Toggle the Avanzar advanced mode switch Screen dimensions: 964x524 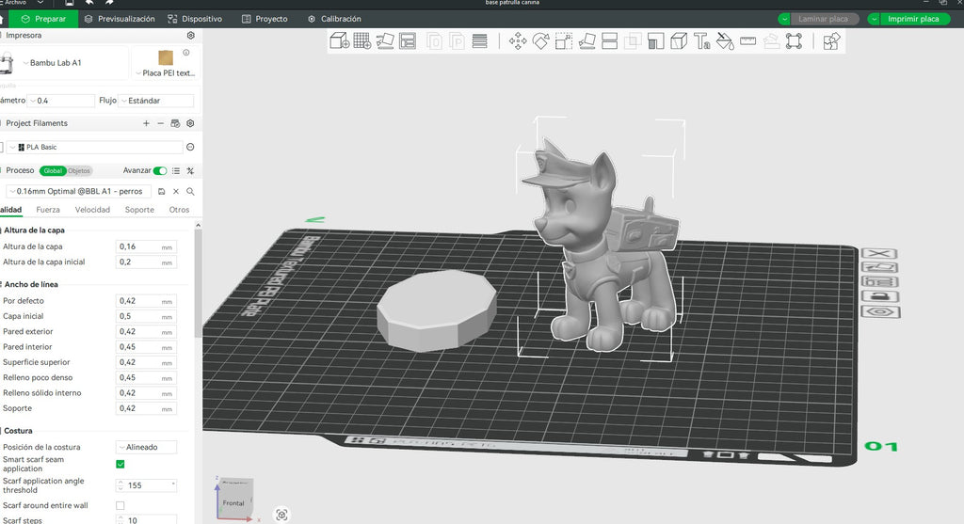click(x=160, y=171)
